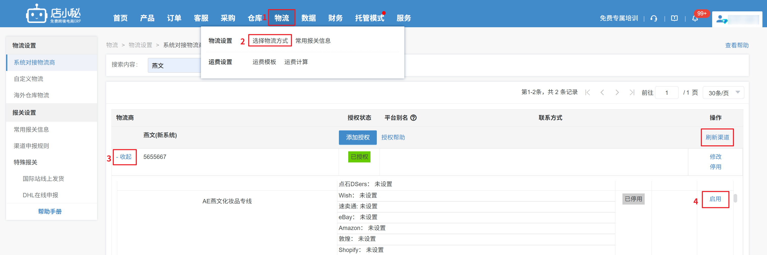Jump to first page arrow
Screen dimensions: 767x255
pos(588,92)
